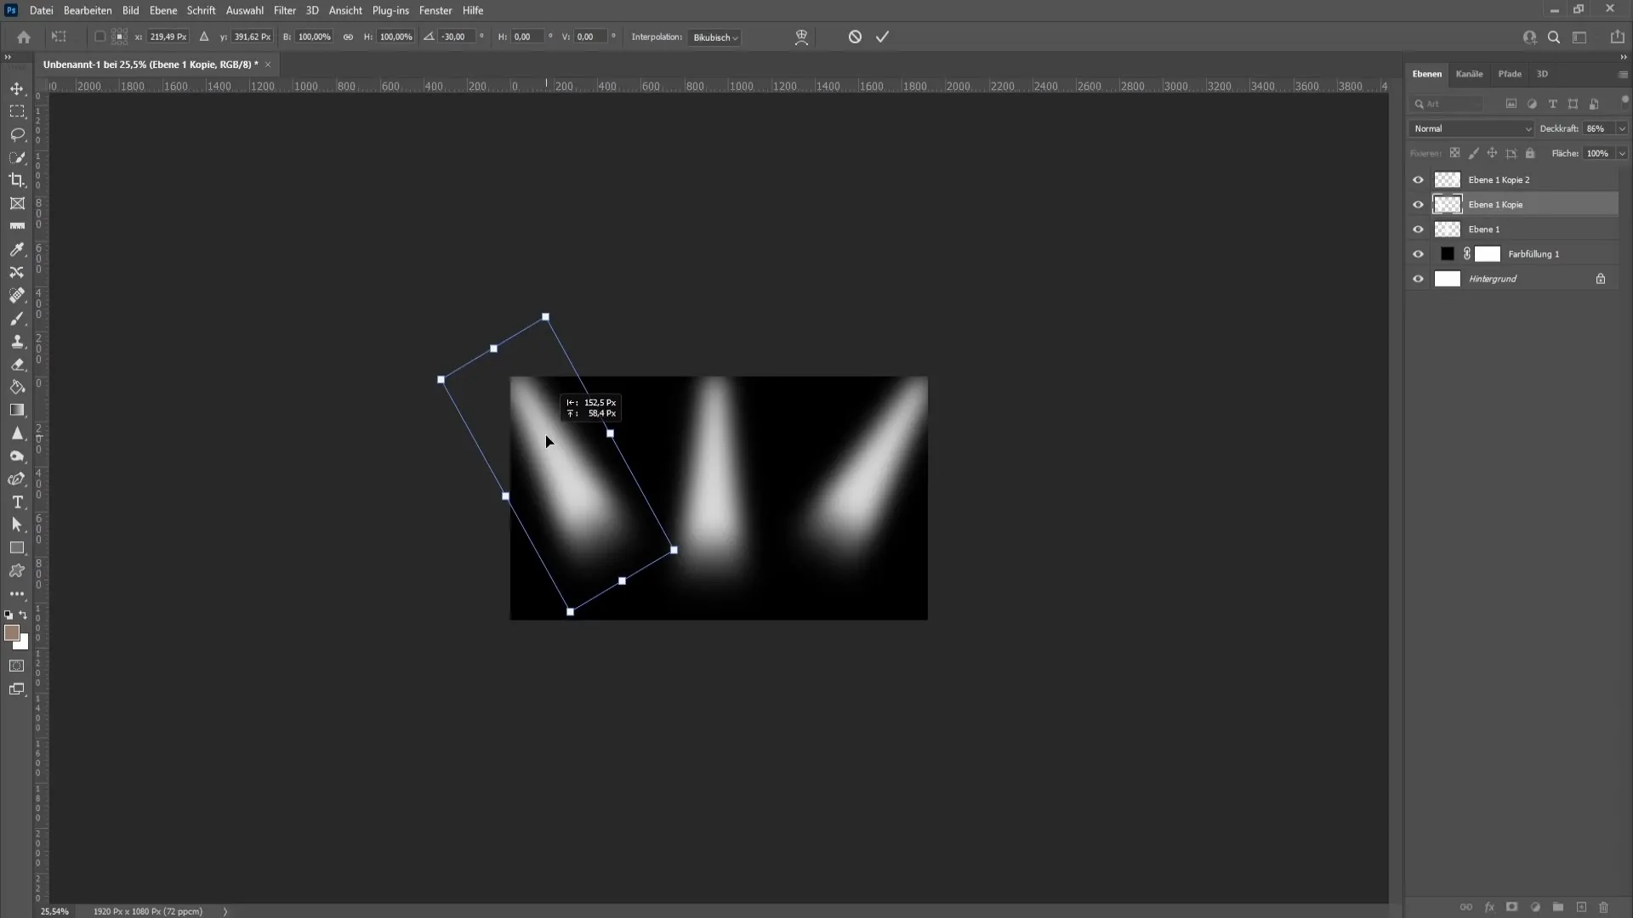This screenshot has height=918, width=1633.
Task: Toggle visibility of Ebene 1 Kopie 2
Action: pyautogui.click(x=1418, y=179)
